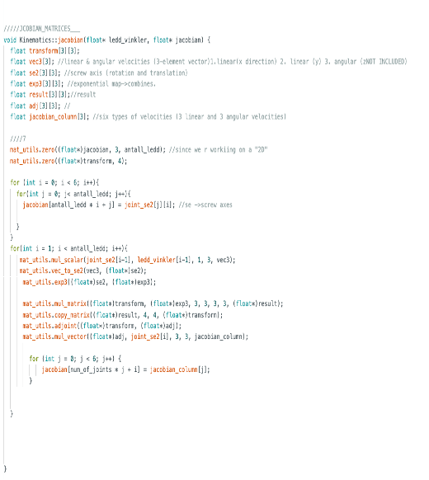The image size is (429, 480).
Task: Click the comment "//exponential map->combines."
Action: coord(111,84)
